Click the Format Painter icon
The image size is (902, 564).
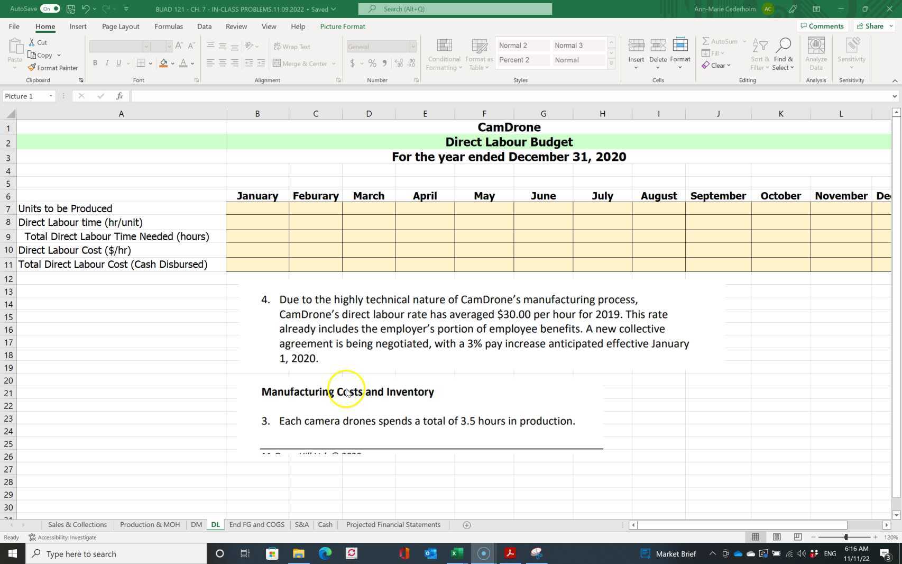[x=32, y=68]
